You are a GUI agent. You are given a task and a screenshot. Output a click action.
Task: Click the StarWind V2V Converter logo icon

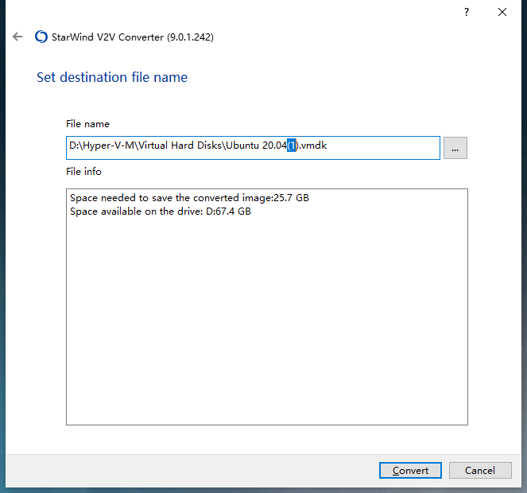click(41, 37)
